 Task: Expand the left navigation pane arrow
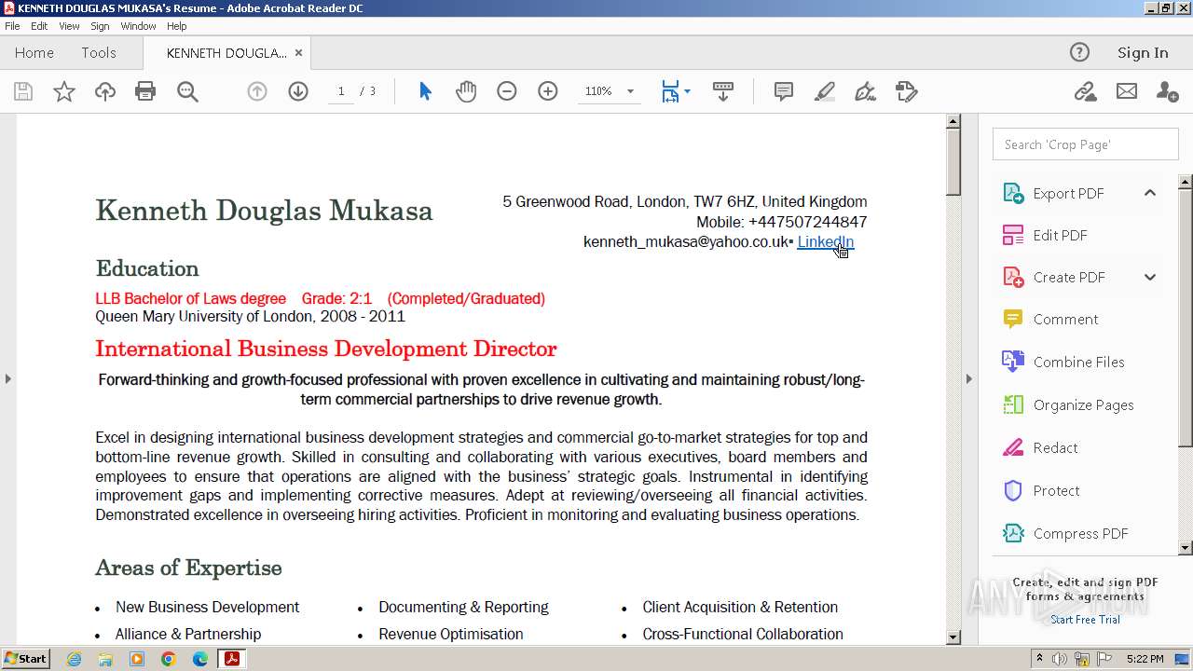[x=8, y=378]
